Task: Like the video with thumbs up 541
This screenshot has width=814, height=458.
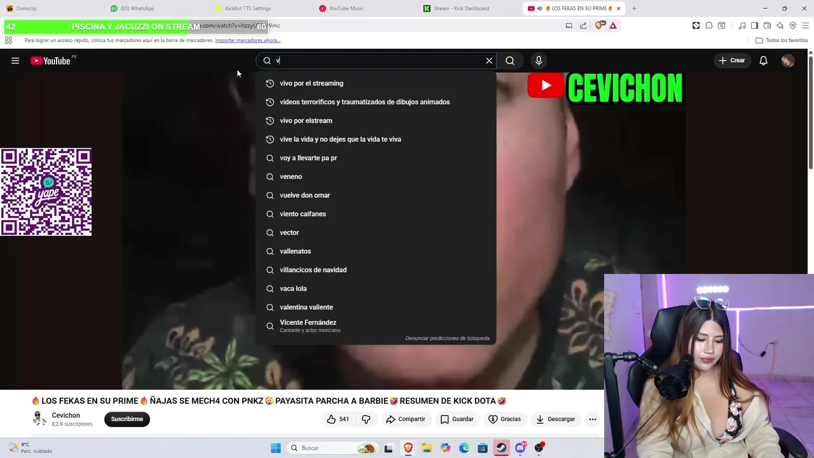Action: (x=338, y=419)
